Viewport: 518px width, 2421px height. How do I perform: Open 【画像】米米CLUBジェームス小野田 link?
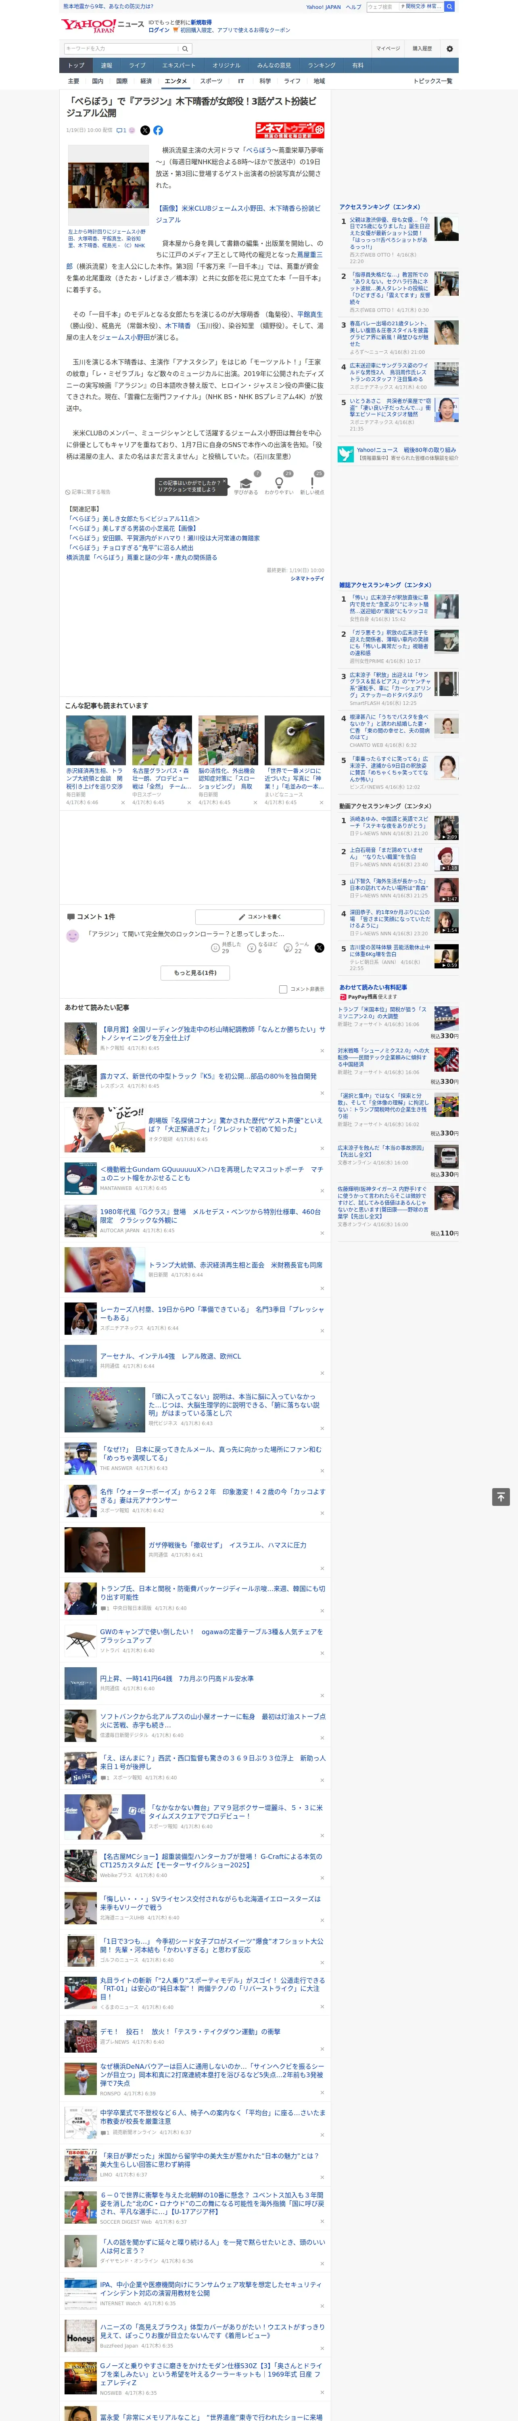[x=238, y=214]
